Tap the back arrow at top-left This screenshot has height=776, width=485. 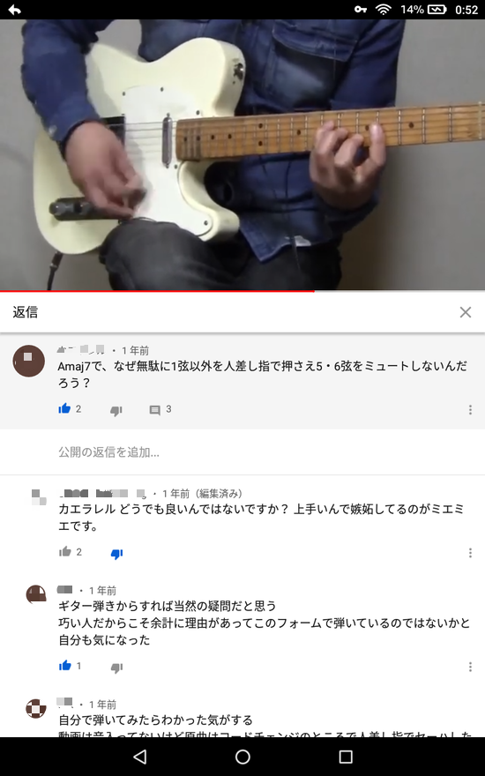coord(14,10)
